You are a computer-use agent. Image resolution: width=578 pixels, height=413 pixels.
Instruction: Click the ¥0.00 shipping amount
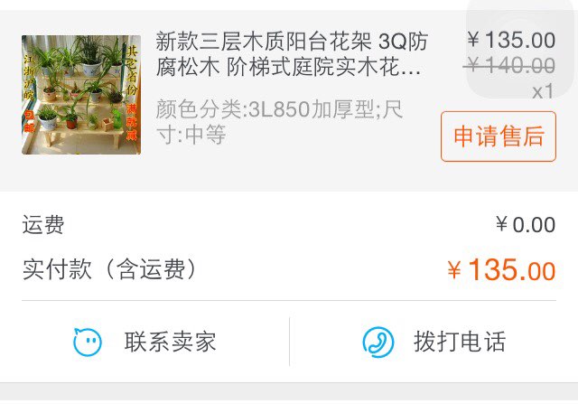(x=526, y=224)
